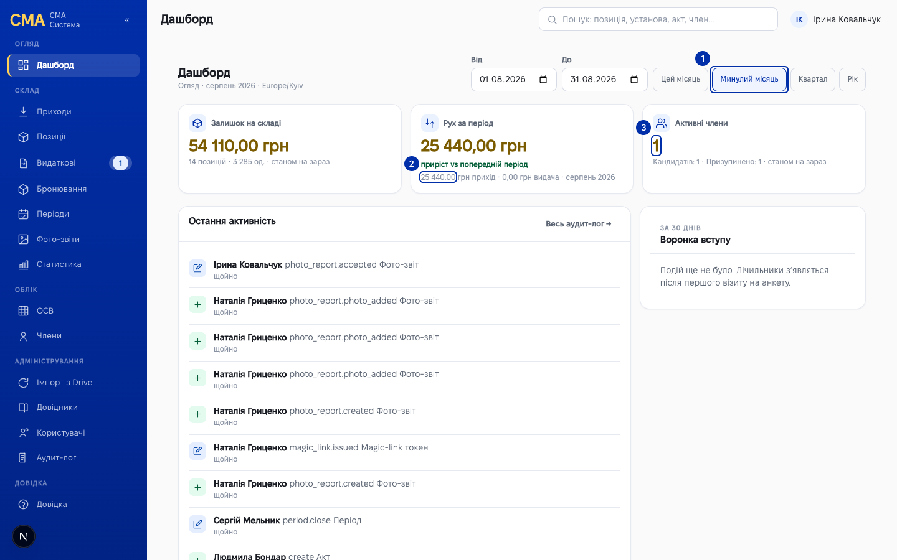Click the Приходи download-arrow icon

(x=23, y=112)
